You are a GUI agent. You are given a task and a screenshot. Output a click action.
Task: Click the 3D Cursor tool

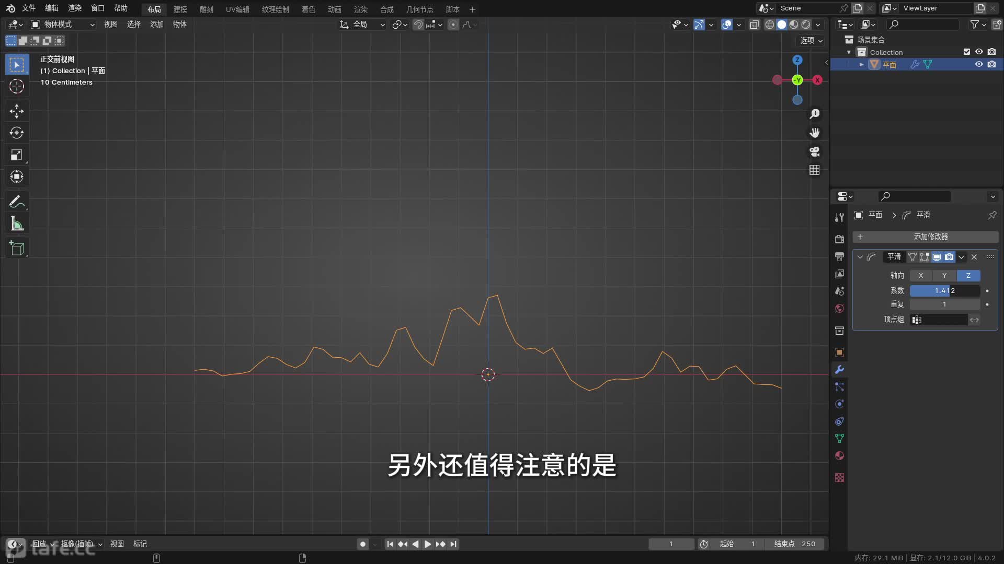click(x=17, y=86)
